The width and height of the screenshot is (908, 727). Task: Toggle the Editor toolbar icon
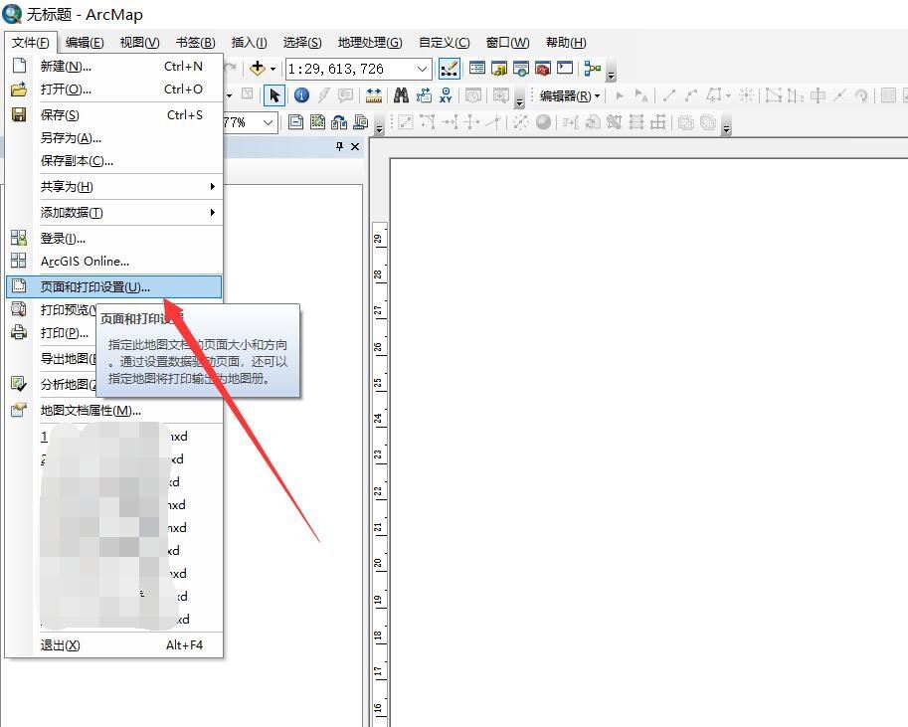[449, 69]
